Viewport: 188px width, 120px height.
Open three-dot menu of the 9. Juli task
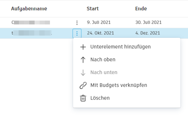pos(77,22)
